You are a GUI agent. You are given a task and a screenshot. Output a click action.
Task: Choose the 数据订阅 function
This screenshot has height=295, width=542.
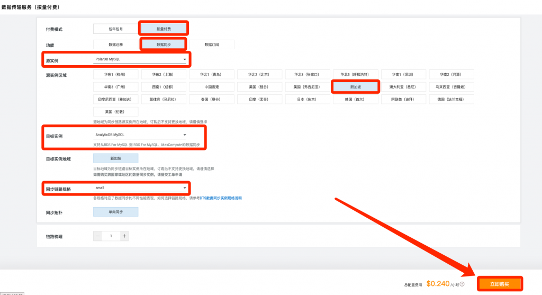tap(212, 44)
